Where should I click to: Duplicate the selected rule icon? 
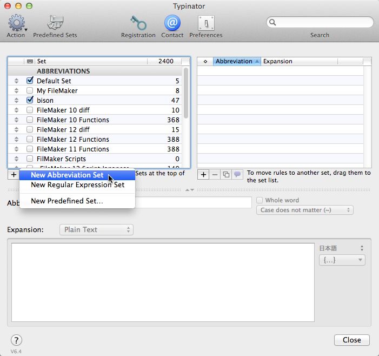[x=226, y=174]
